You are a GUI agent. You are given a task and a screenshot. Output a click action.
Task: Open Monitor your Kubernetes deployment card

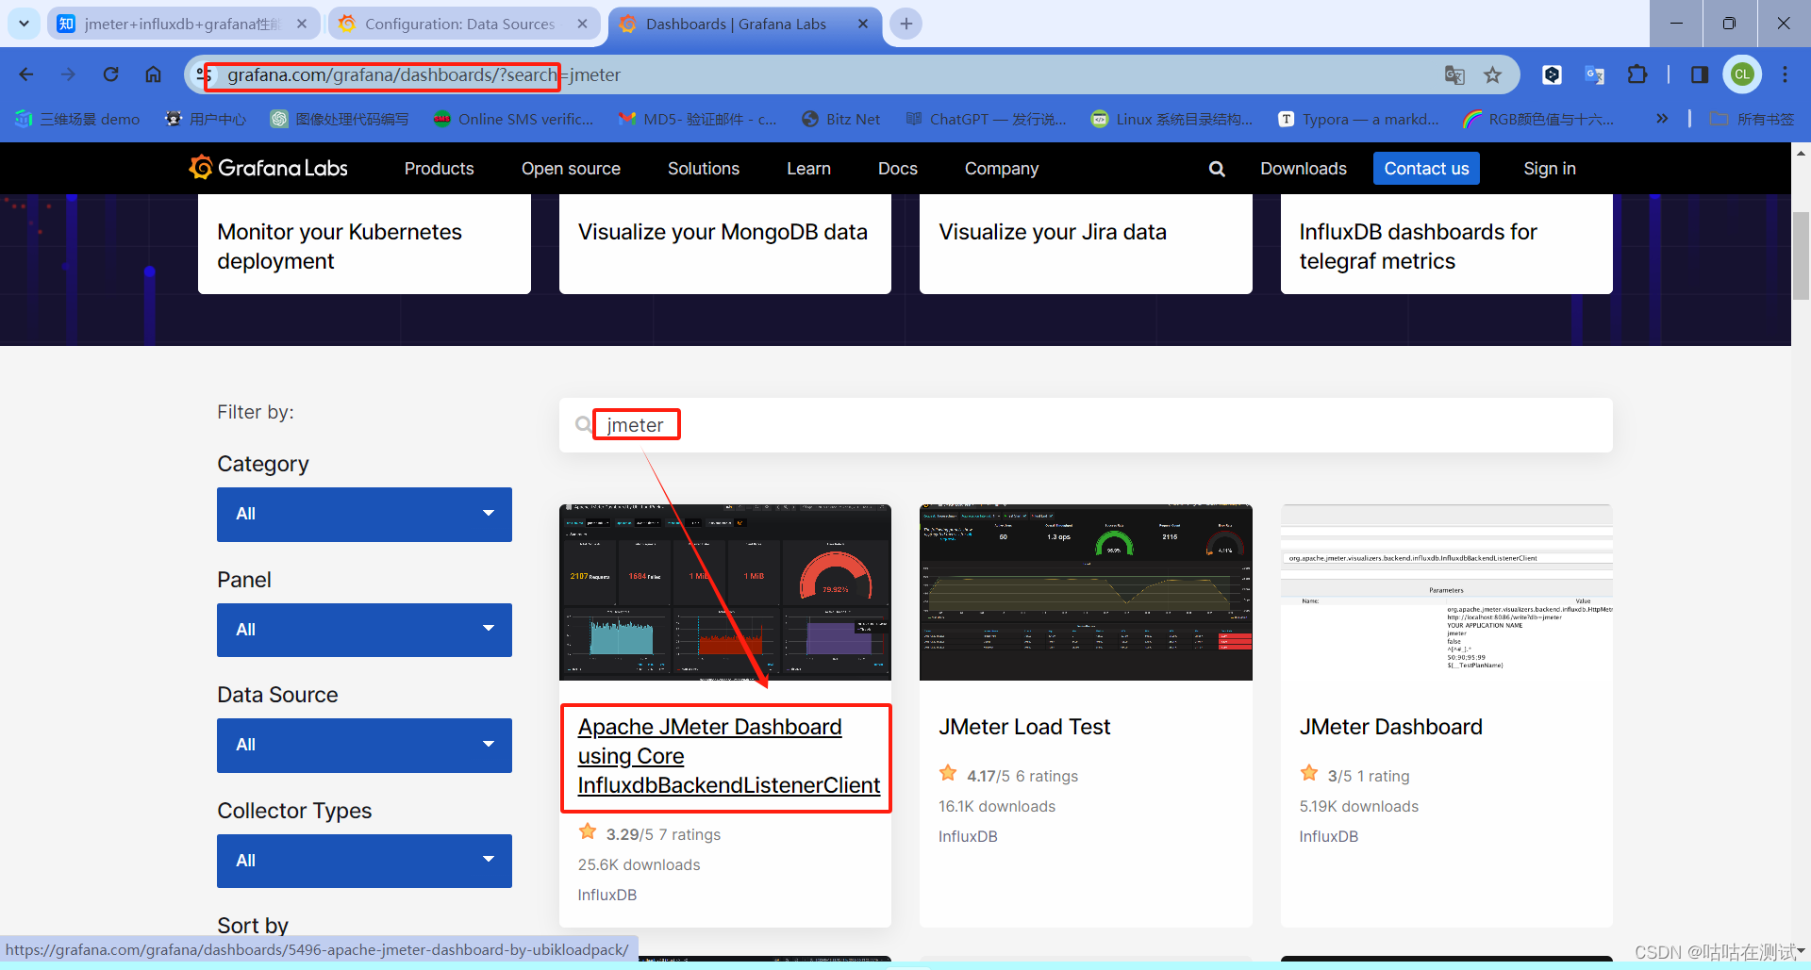(x=364, y=244)
